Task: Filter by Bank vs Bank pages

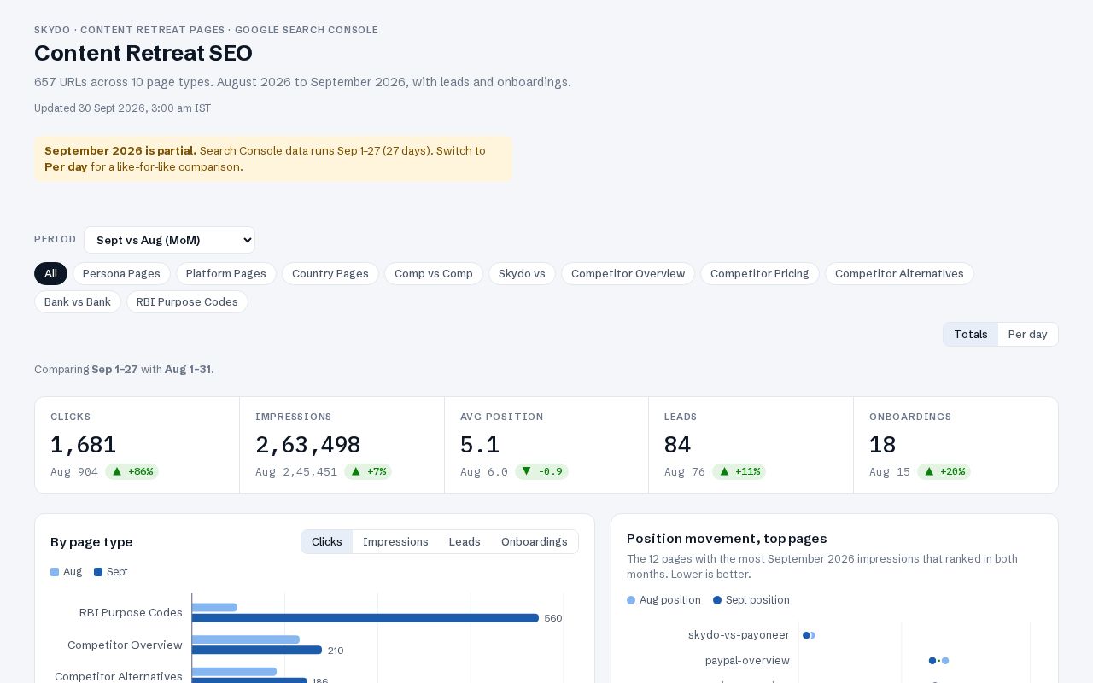Action: pos(78,301)
